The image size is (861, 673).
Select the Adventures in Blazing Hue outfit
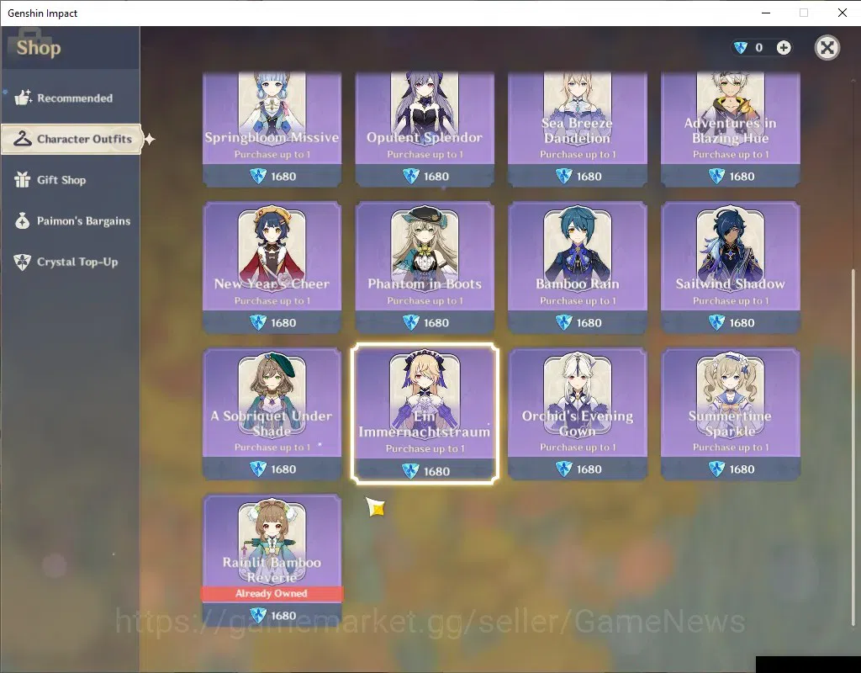(731, 129)
